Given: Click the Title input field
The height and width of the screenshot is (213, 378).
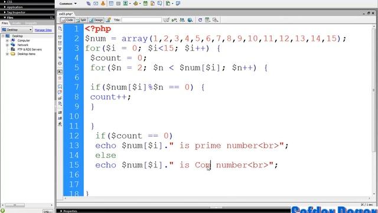Looking at the screenshot, I should coord(141,20).
